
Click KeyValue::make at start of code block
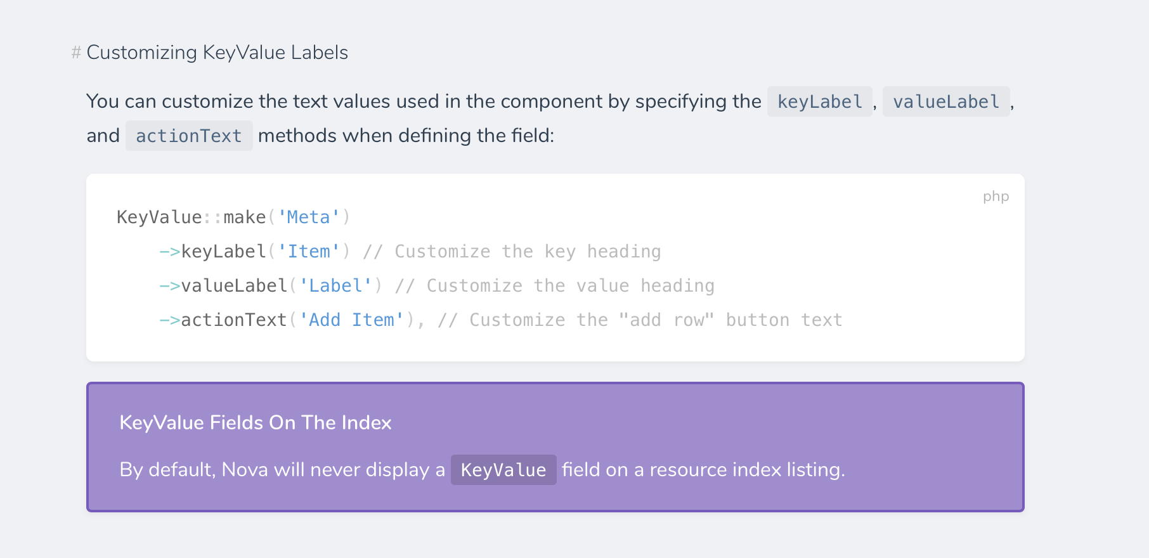190,217
